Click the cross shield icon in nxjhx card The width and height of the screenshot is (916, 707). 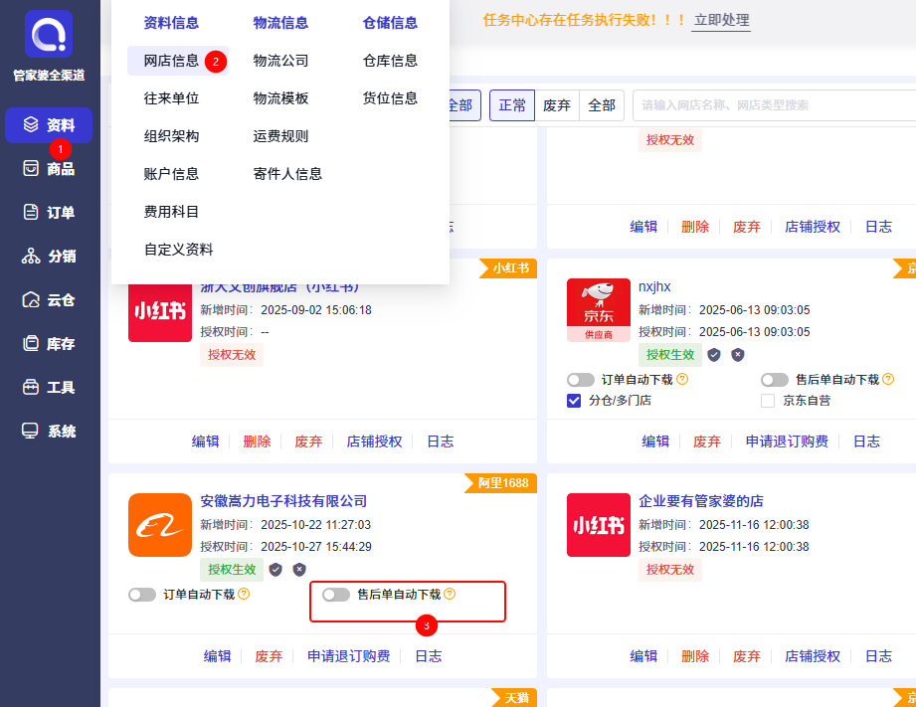point(738,355)
